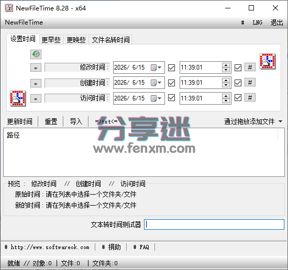Click the = button for 创建时间

pyautogui.click(x=36, y=83)
